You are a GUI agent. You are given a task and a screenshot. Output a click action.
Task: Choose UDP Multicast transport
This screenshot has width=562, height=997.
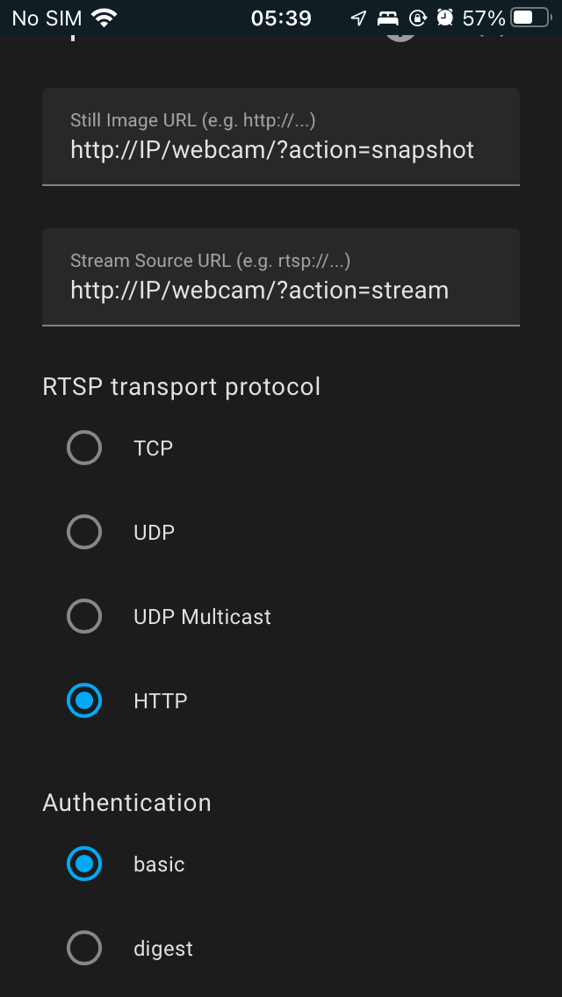tap(84, 616)
